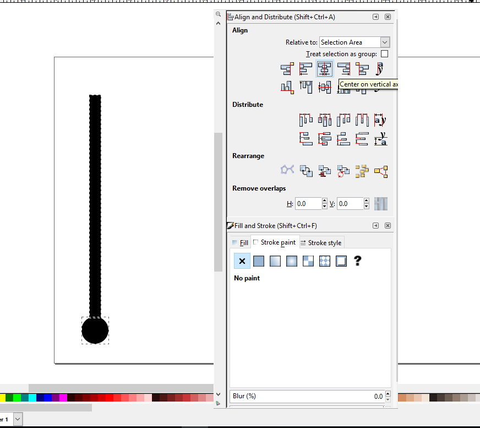Image resolution: width=480 pixels, height=428 pixels.
Task: Close the Align and Distribute panel
Action: [388, 17]
